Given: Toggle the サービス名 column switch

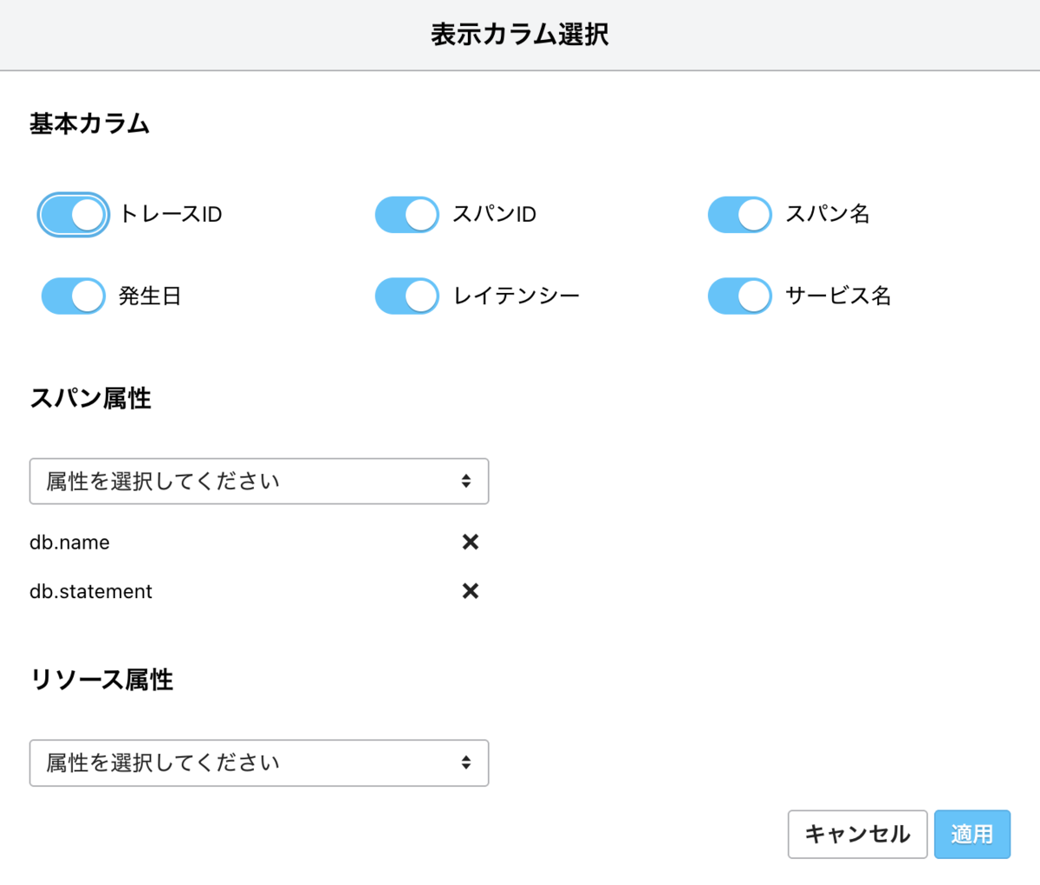Looking at the screenshot, I should 739,296.
